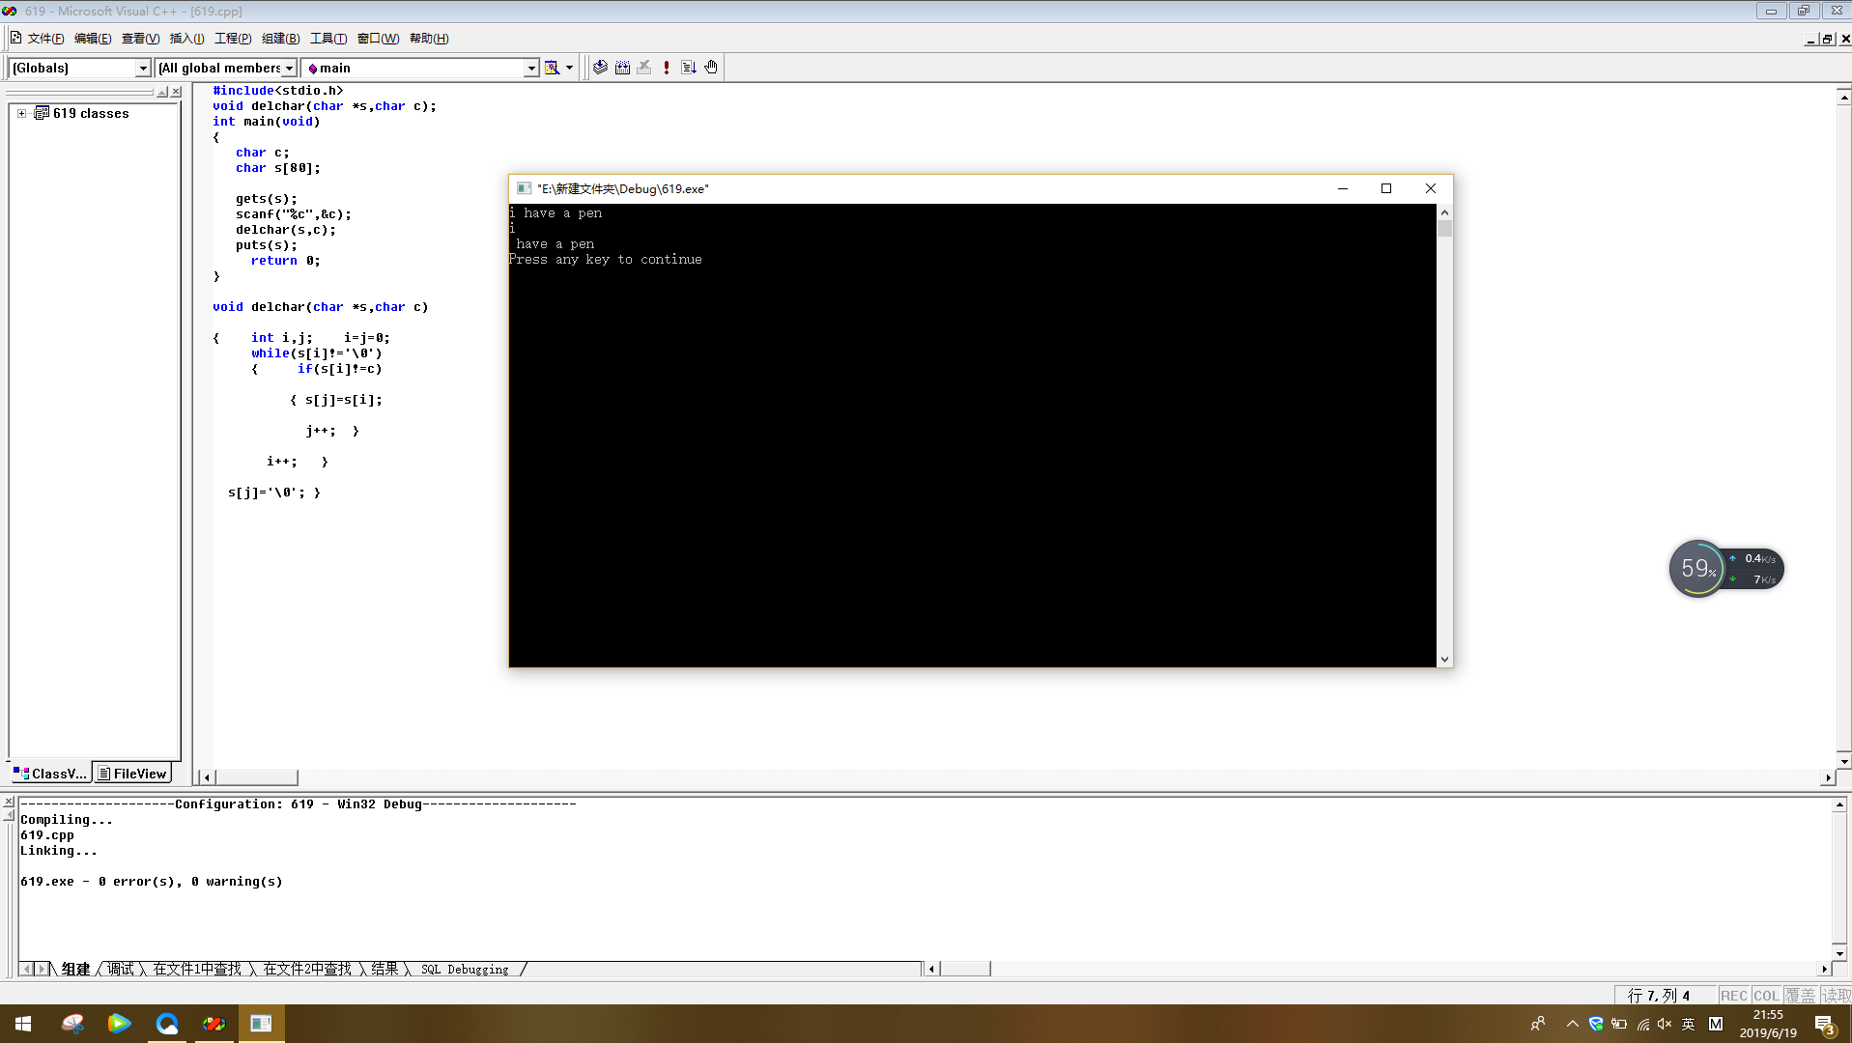Image resolution: width=1852 pixels, height=1043 pixels.
Task: Click the Build toolbar icon
Action: point(622,68)
